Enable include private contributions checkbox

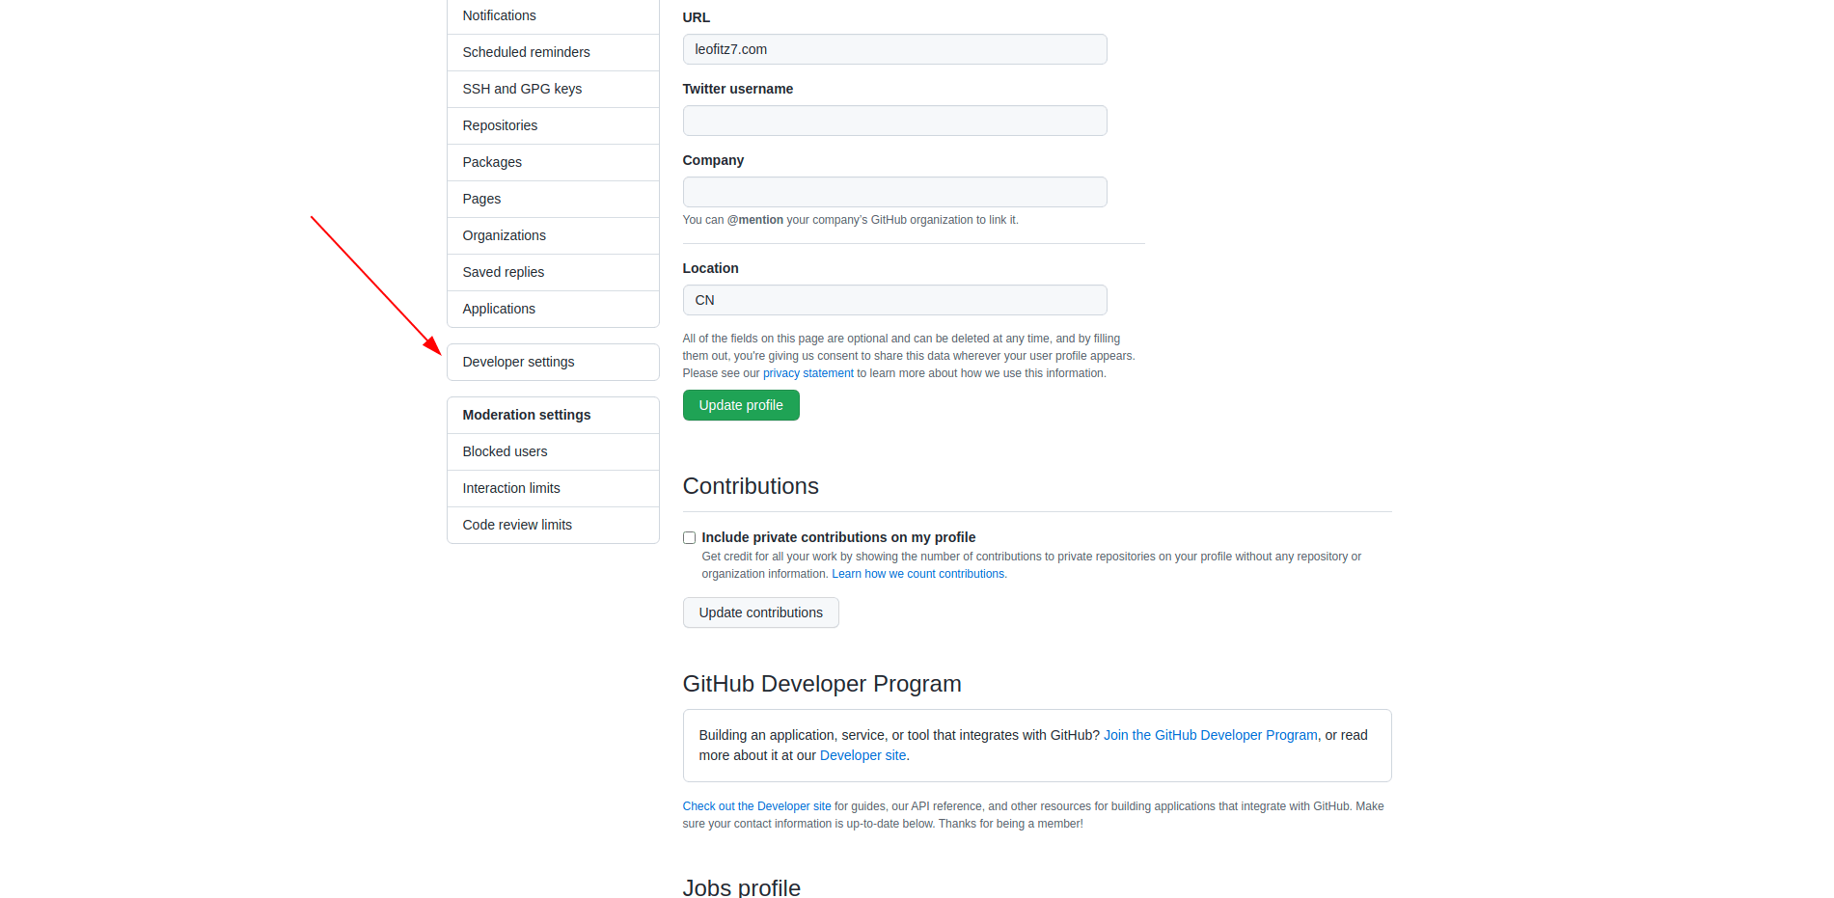pos(689,538)
